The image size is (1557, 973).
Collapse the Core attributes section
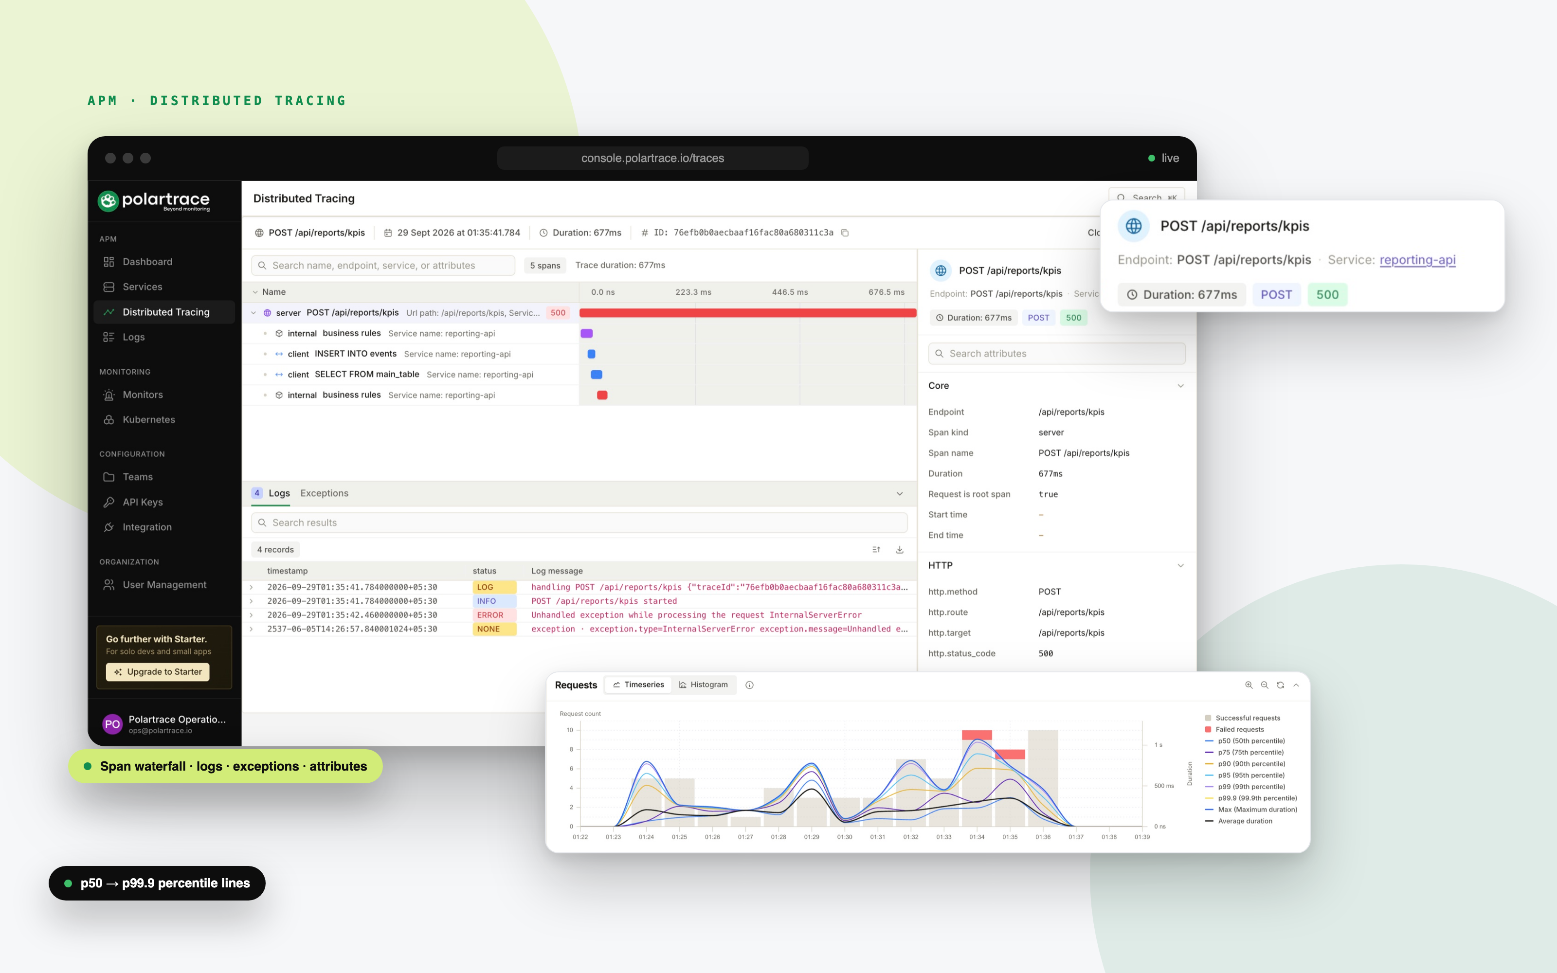1180,386
